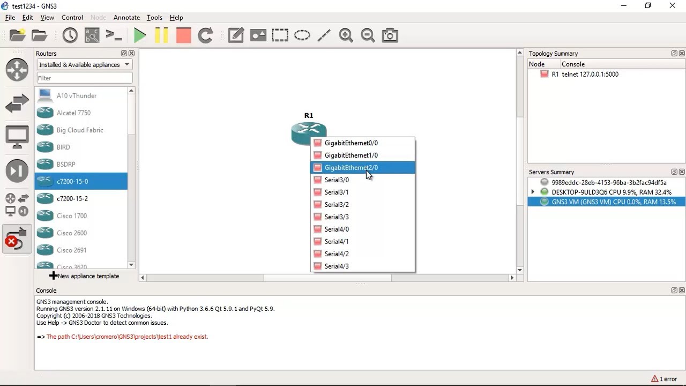Select Cisco 2691 appliance

[x=81, y=250]
